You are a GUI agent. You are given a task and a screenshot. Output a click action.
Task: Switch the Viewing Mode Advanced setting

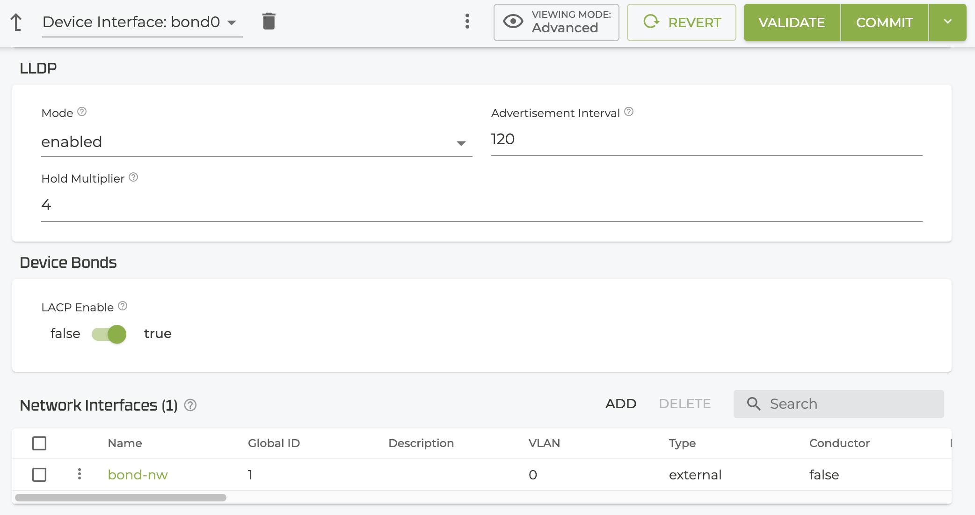tap(556, 22)
